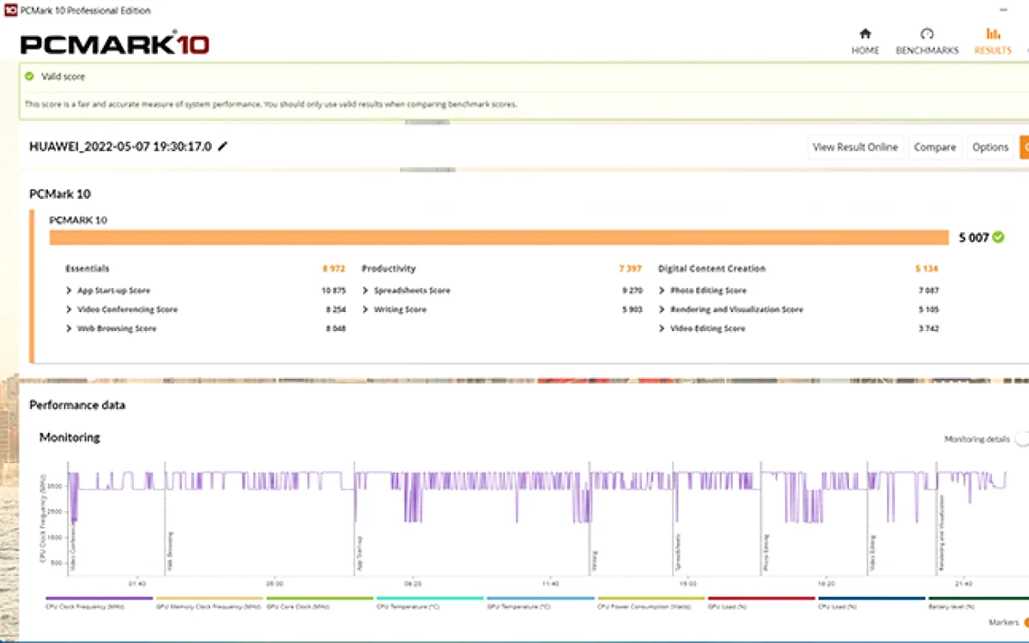The height and width of the screenshot is (643, 1029).
Task: Click the 11:40 time axis label
Action: 550,583
